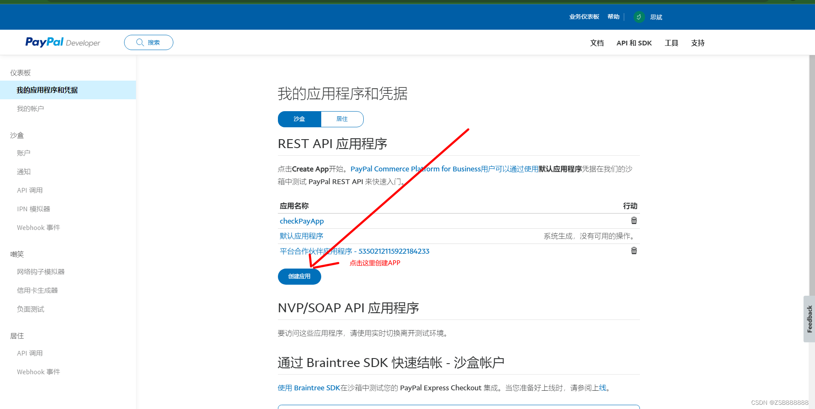Open 我的帐户 in the sidebar
Screen dimensions: 815x409
pos(31,109)
